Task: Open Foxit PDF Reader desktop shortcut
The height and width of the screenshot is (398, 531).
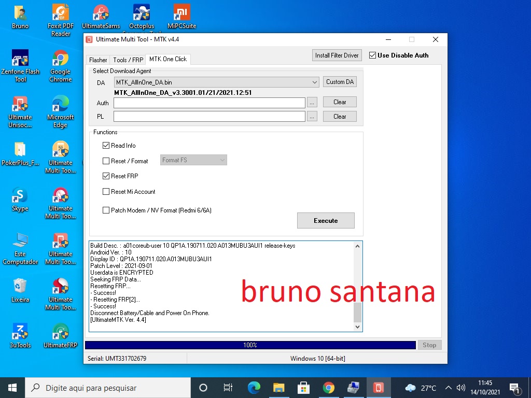Action: tap(61, 20)
